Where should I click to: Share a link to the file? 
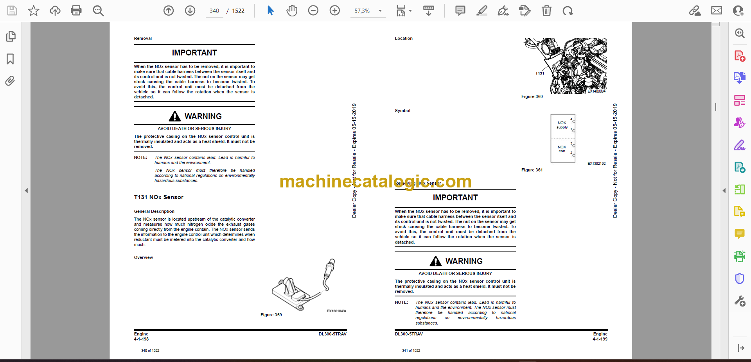click(x=695, y=11)
